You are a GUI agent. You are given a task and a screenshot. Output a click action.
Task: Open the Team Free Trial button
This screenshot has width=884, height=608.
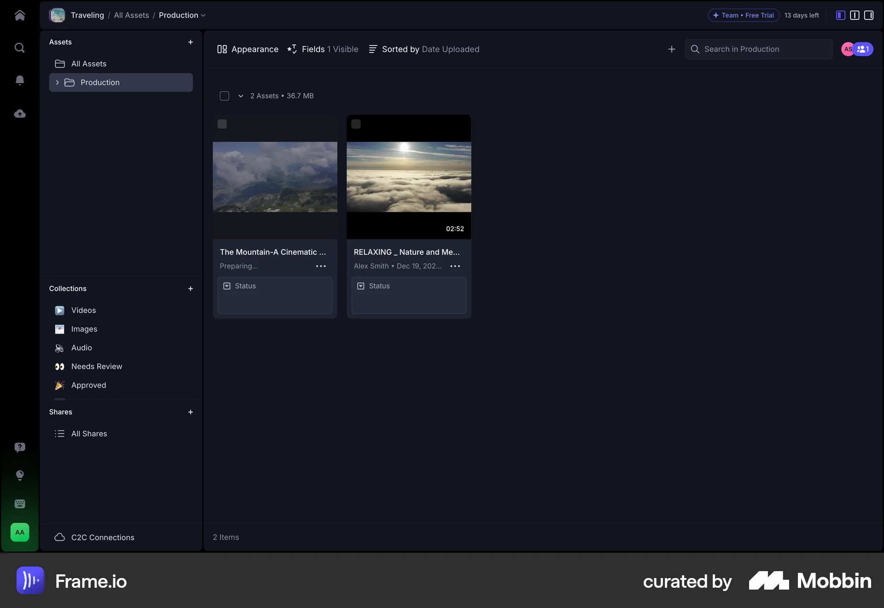tap(742, 15)
